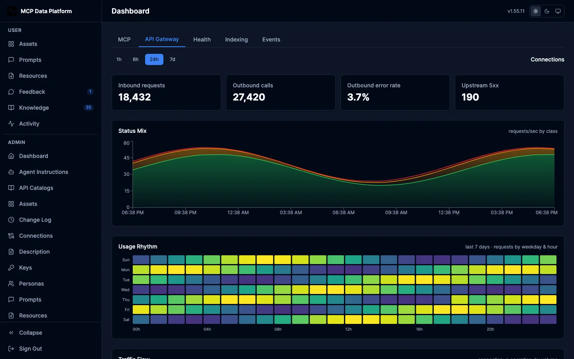Viewport: 574px width, 359px height.
Task: Click the Prompts chat icon in User section
Action: click(x=11, y=60)
